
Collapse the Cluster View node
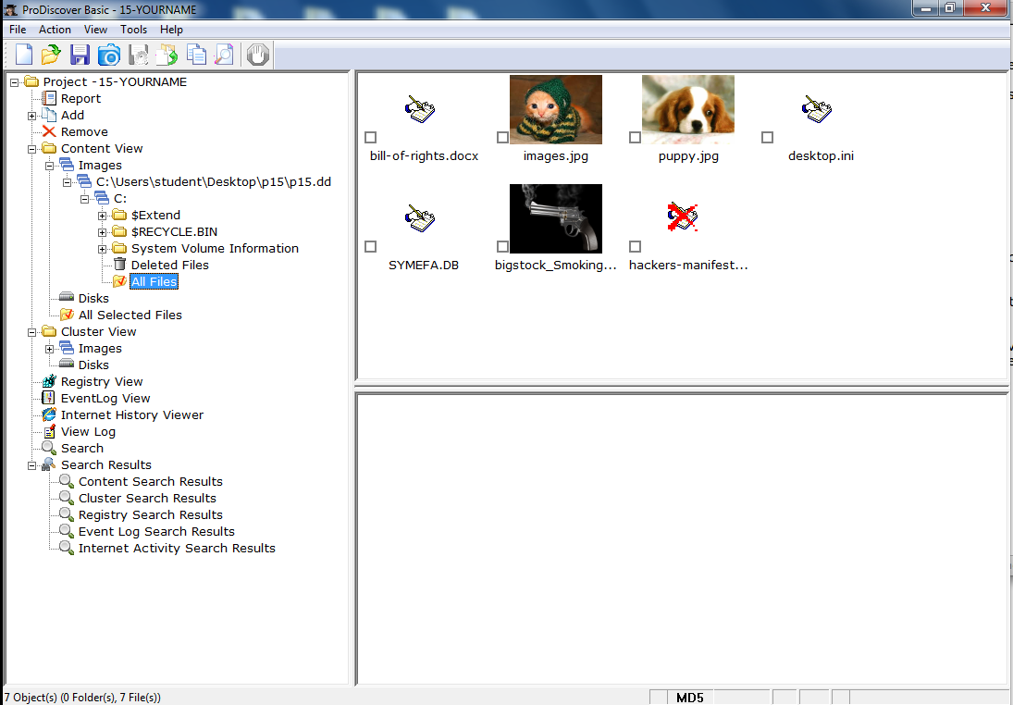coord(31,333)
